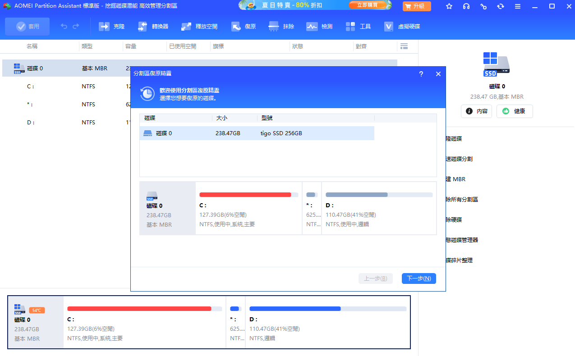This screenshot has height=356, width=575.
Task: Click the 磁碟 0 block in wizard disk map
Action: point(167,208)
